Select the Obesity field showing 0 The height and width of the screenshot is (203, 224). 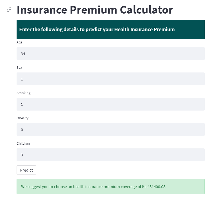[110, 129]
